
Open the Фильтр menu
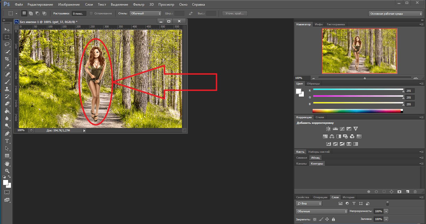click(138, 4)
